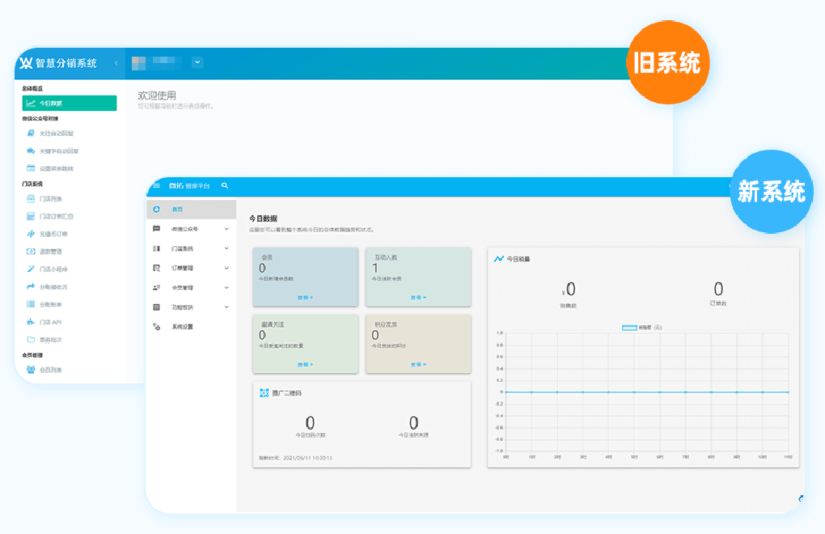Open the account dropdown in old header
Viewport: 825px width, 534px height.
[x=197, y=62]
